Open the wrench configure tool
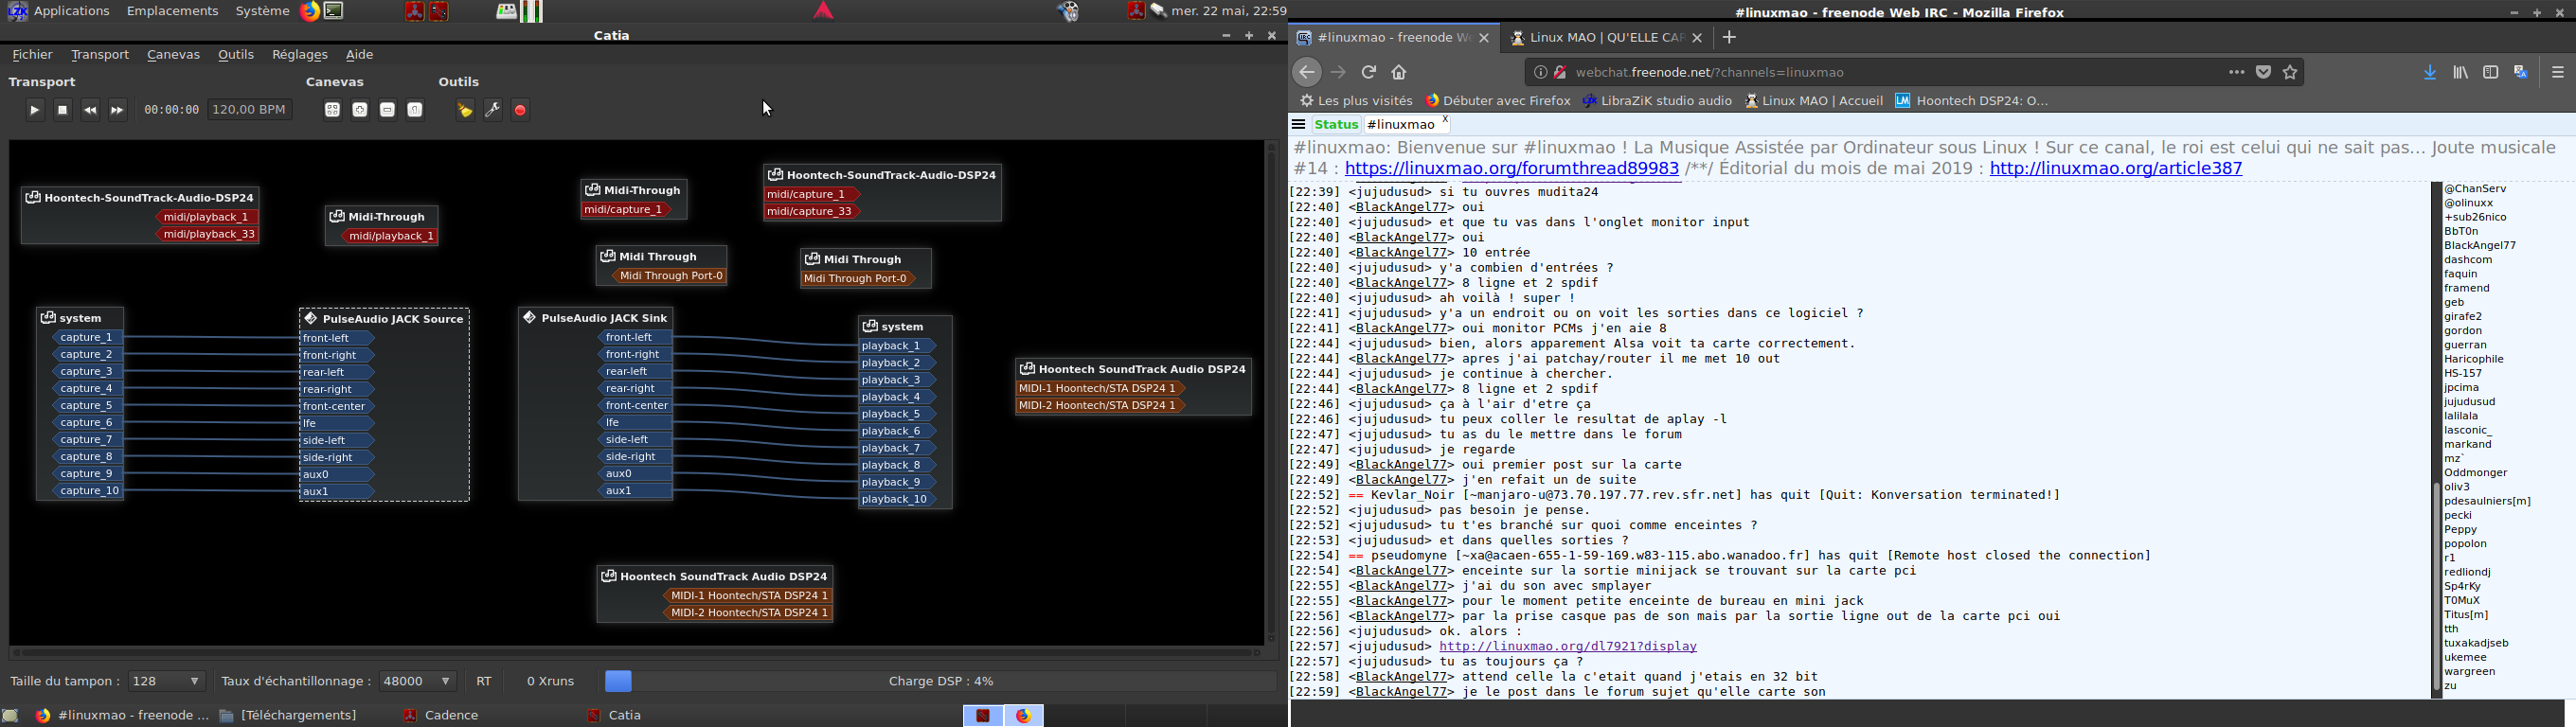This screenshot has height=727, width=2576. click(x=493, y=111)
